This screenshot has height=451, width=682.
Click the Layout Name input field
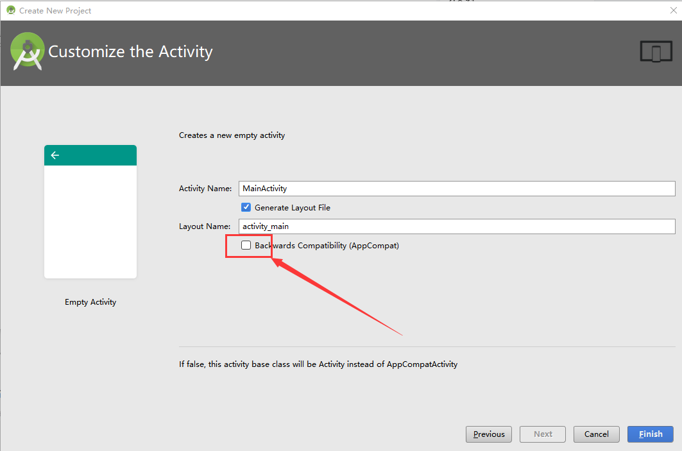[x=457, y=226]
